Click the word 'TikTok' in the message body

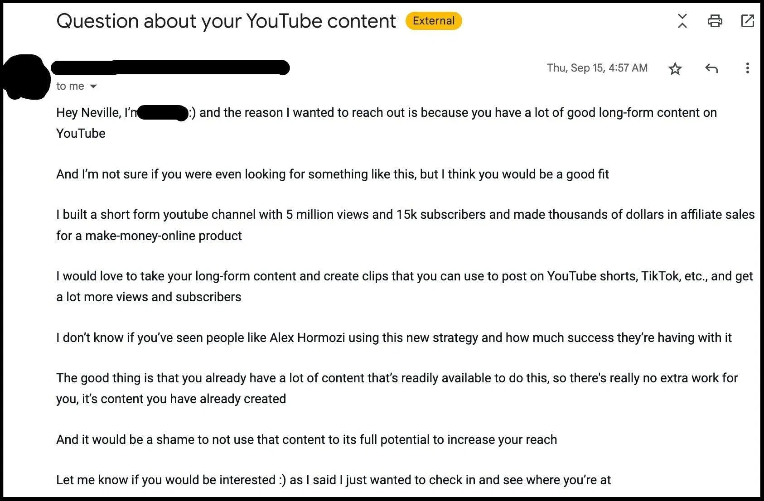coord(661,276)
